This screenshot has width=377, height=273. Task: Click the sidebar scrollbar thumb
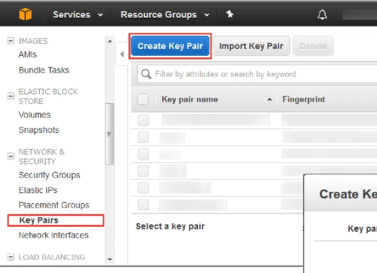click(110, 134)
